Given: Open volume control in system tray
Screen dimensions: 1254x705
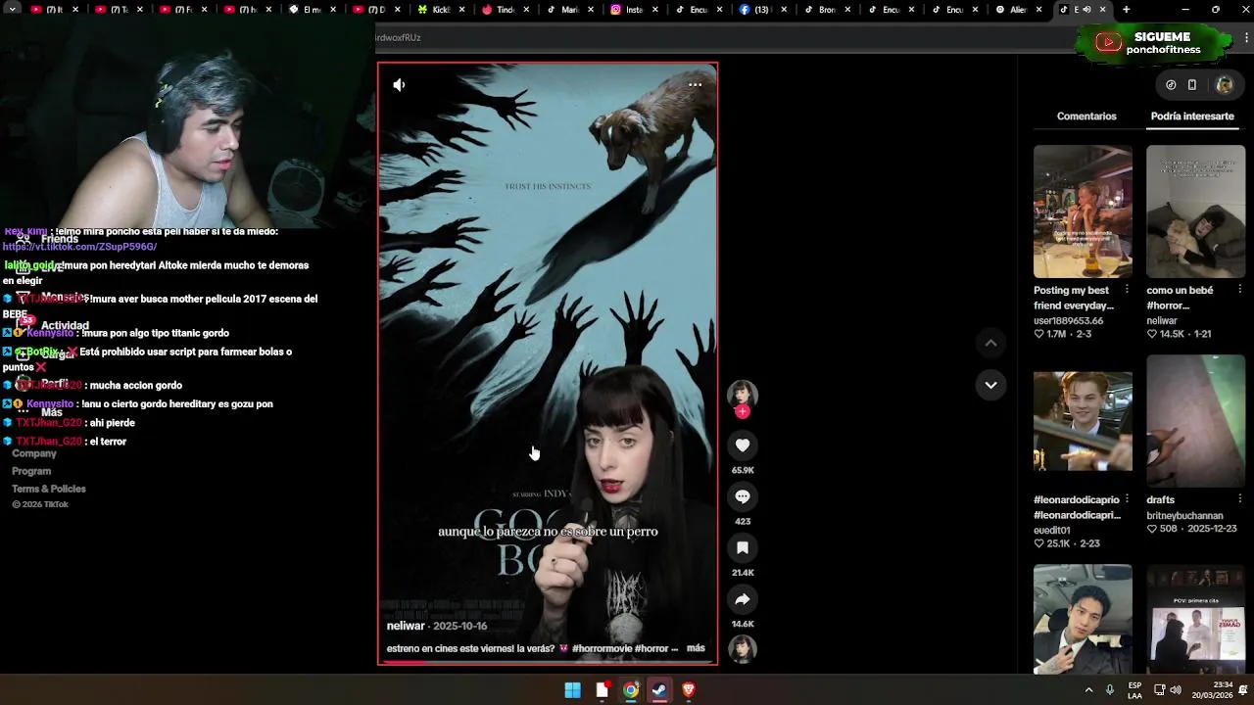Looking at the screenshot, I should click(x=1176, y=690).
